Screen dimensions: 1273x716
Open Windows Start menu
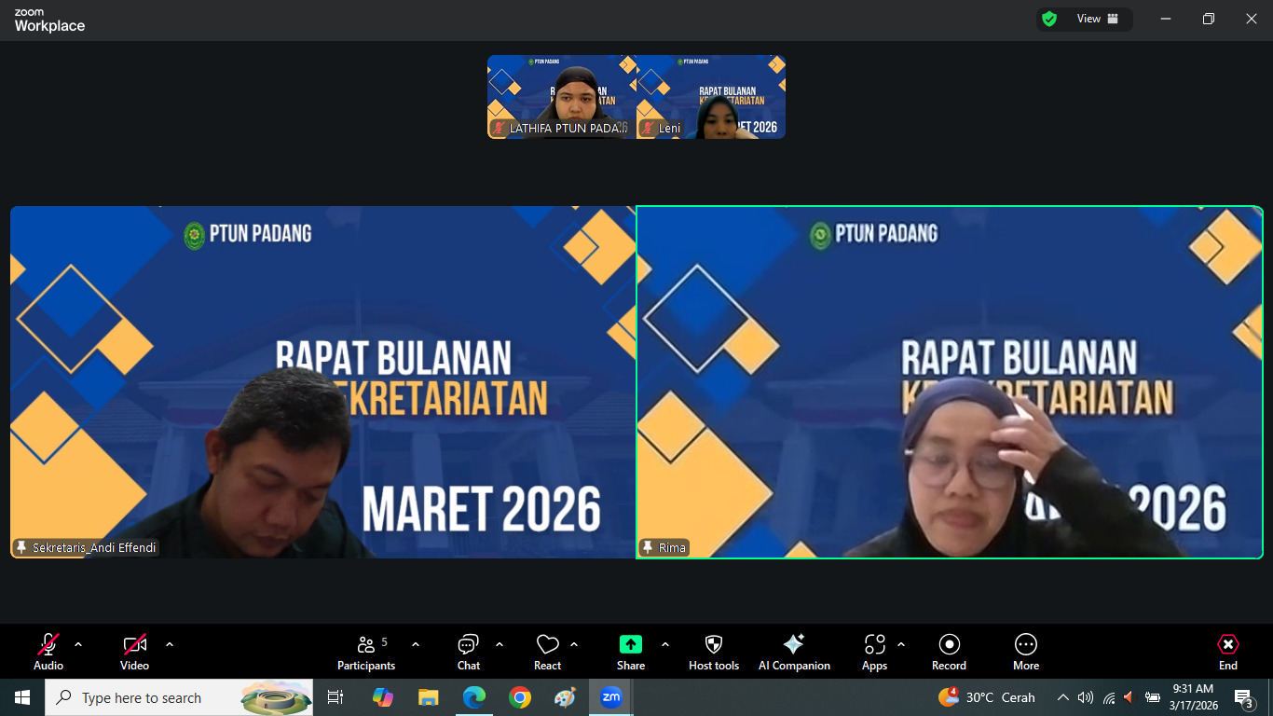[x=22, y=697]
